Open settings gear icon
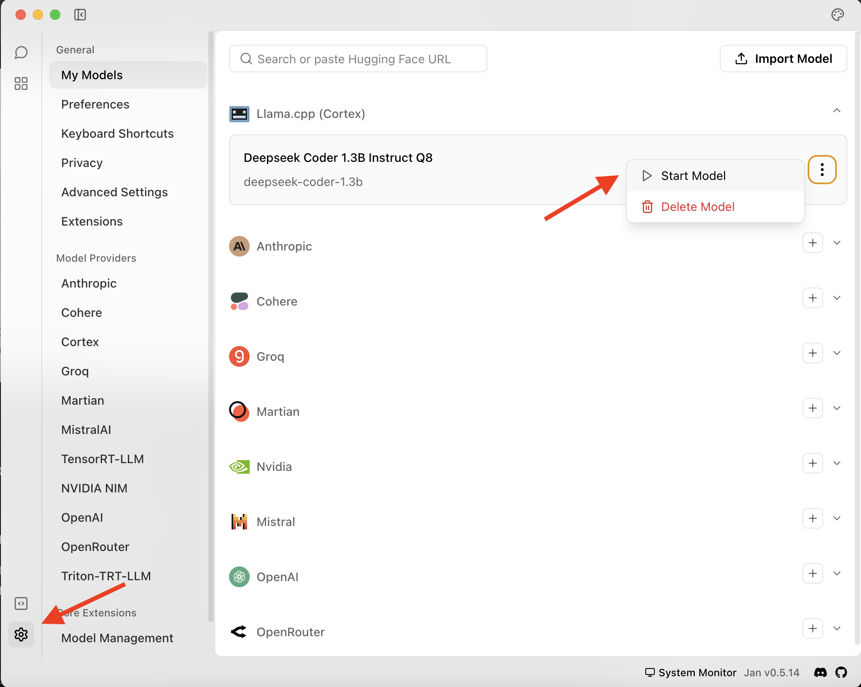The image size is (861, 687). click(x=21, y=634)
